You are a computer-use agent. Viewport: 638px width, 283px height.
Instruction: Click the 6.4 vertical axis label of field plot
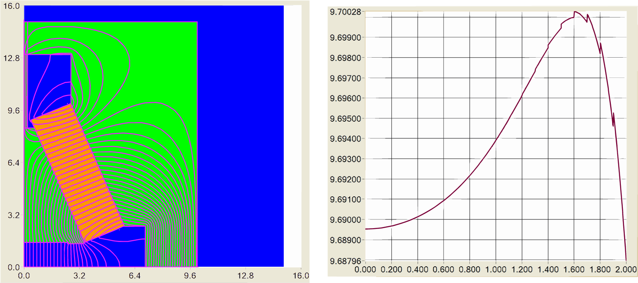click(14, 163)
